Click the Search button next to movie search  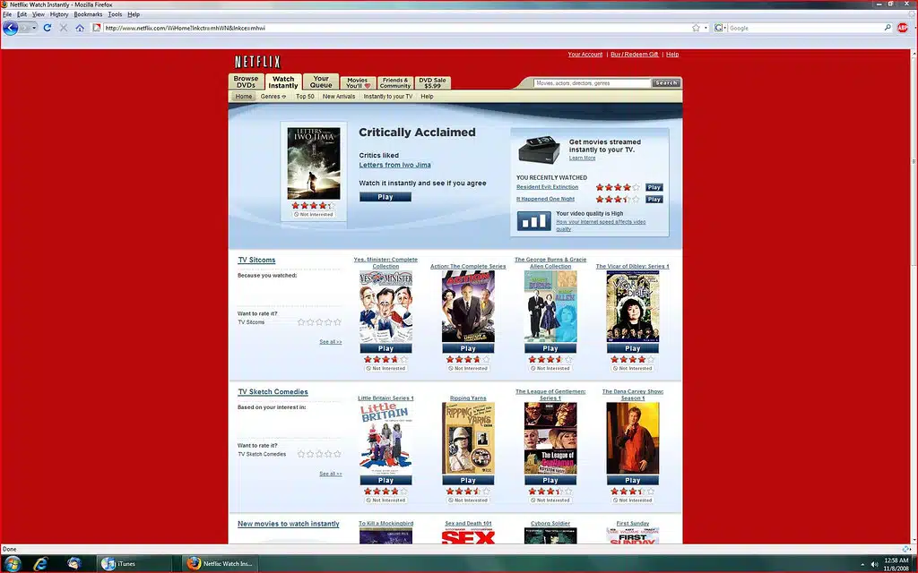(x=666, y=83)
